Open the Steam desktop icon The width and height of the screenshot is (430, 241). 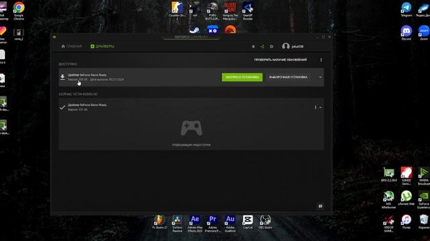(x=195, y=29)
